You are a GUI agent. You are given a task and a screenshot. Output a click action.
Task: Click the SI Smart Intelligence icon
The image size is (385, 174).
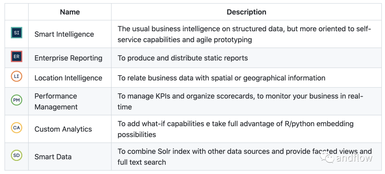click(x=16, y=33)
